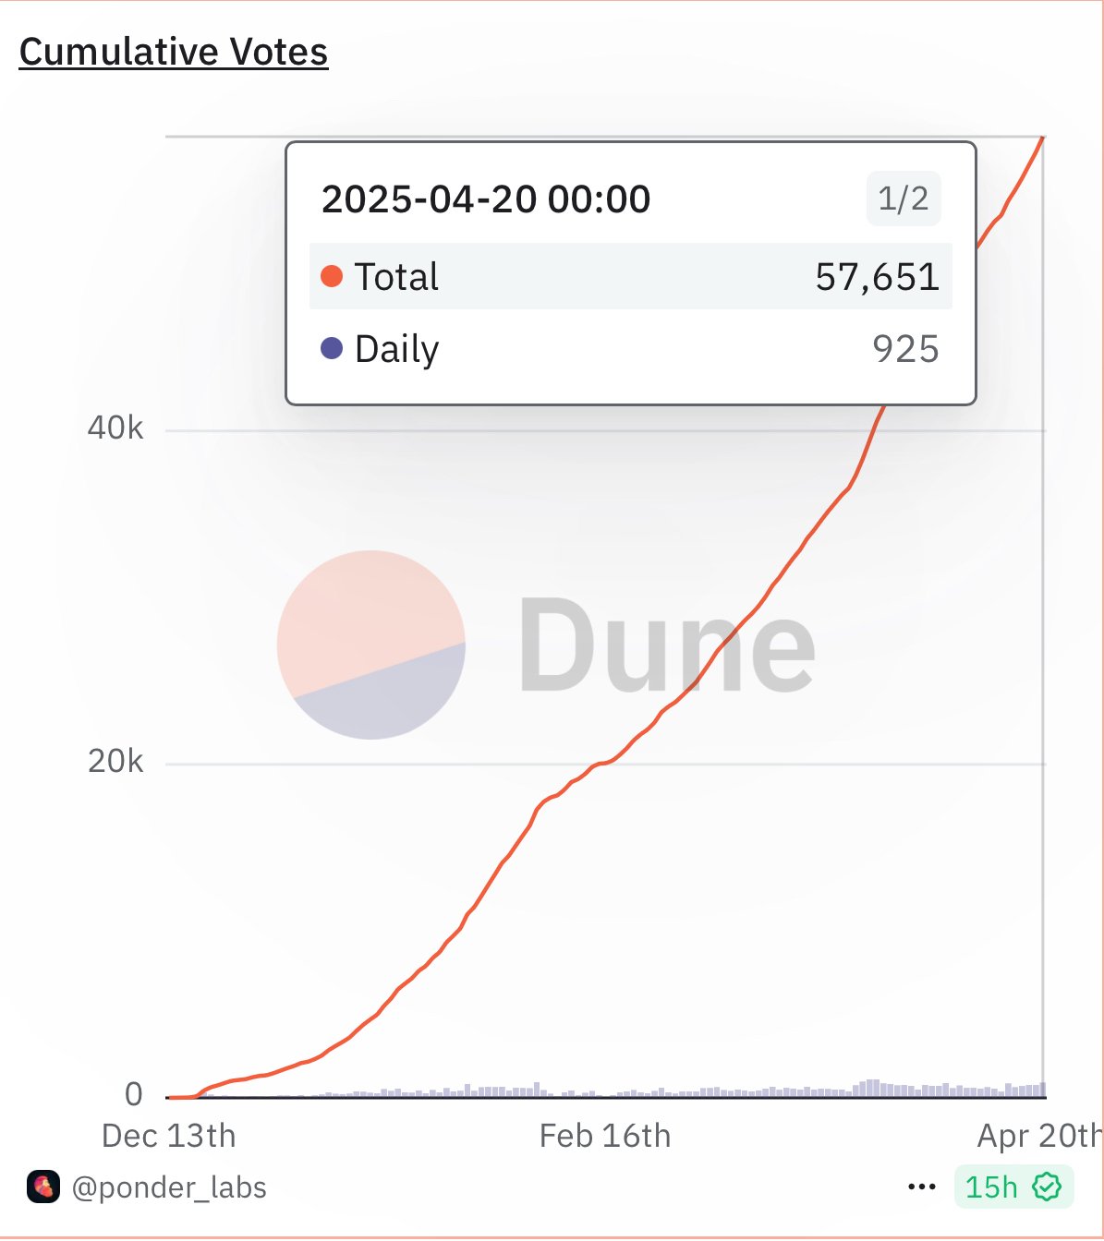The height and width of the screenshot is (1241, 1104).
Task: Click the 1/2 tooltip page indicator
Action: (903, 199)
